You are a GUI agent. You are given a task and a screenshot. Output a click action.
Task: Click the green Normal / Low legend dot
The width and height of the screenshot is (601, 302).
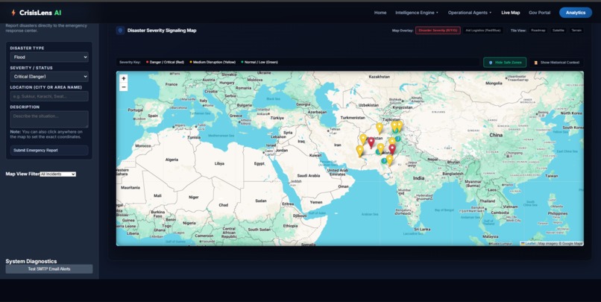click(x=242, y=62)
